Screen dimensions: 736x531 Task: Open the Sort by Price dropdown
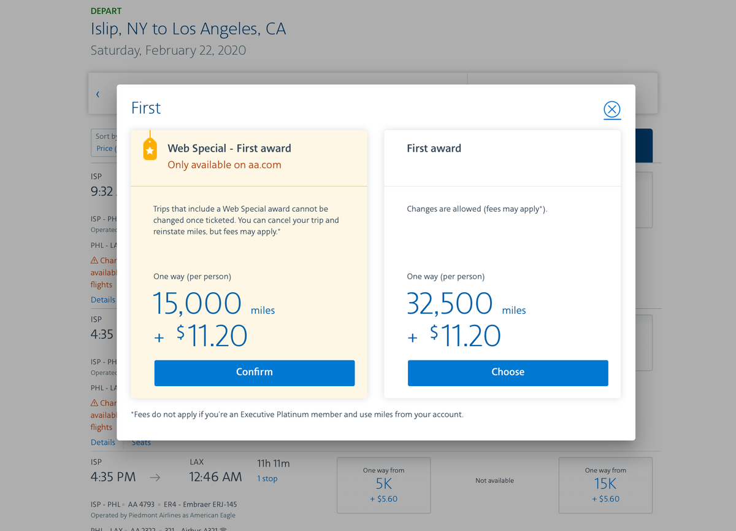pos(107,148)
